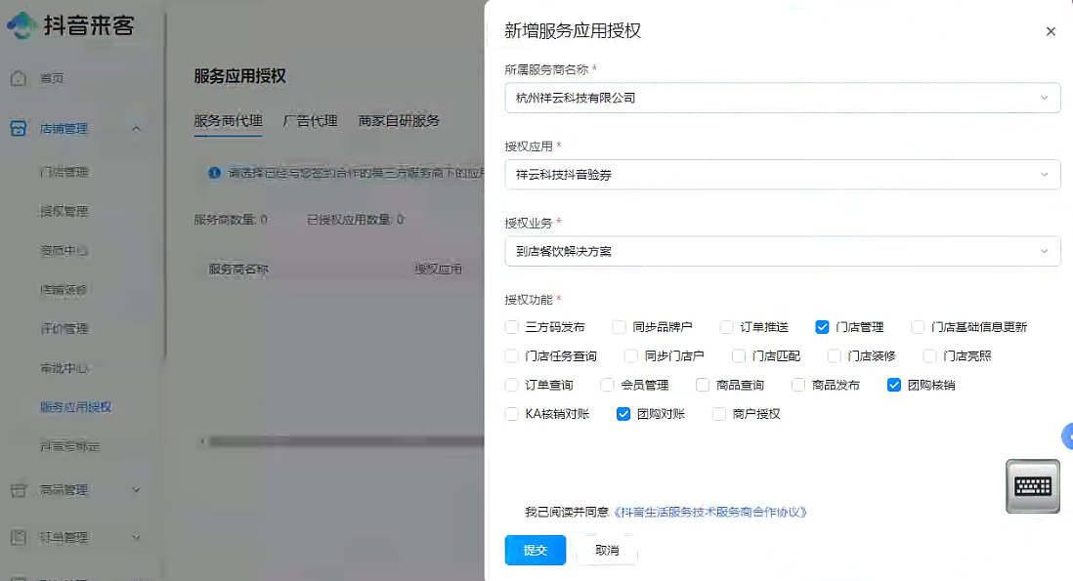Open 评价管理 in the sidebar
Image resolution: width=1073 pixels, height=581 pixels.
pos(64,329)
